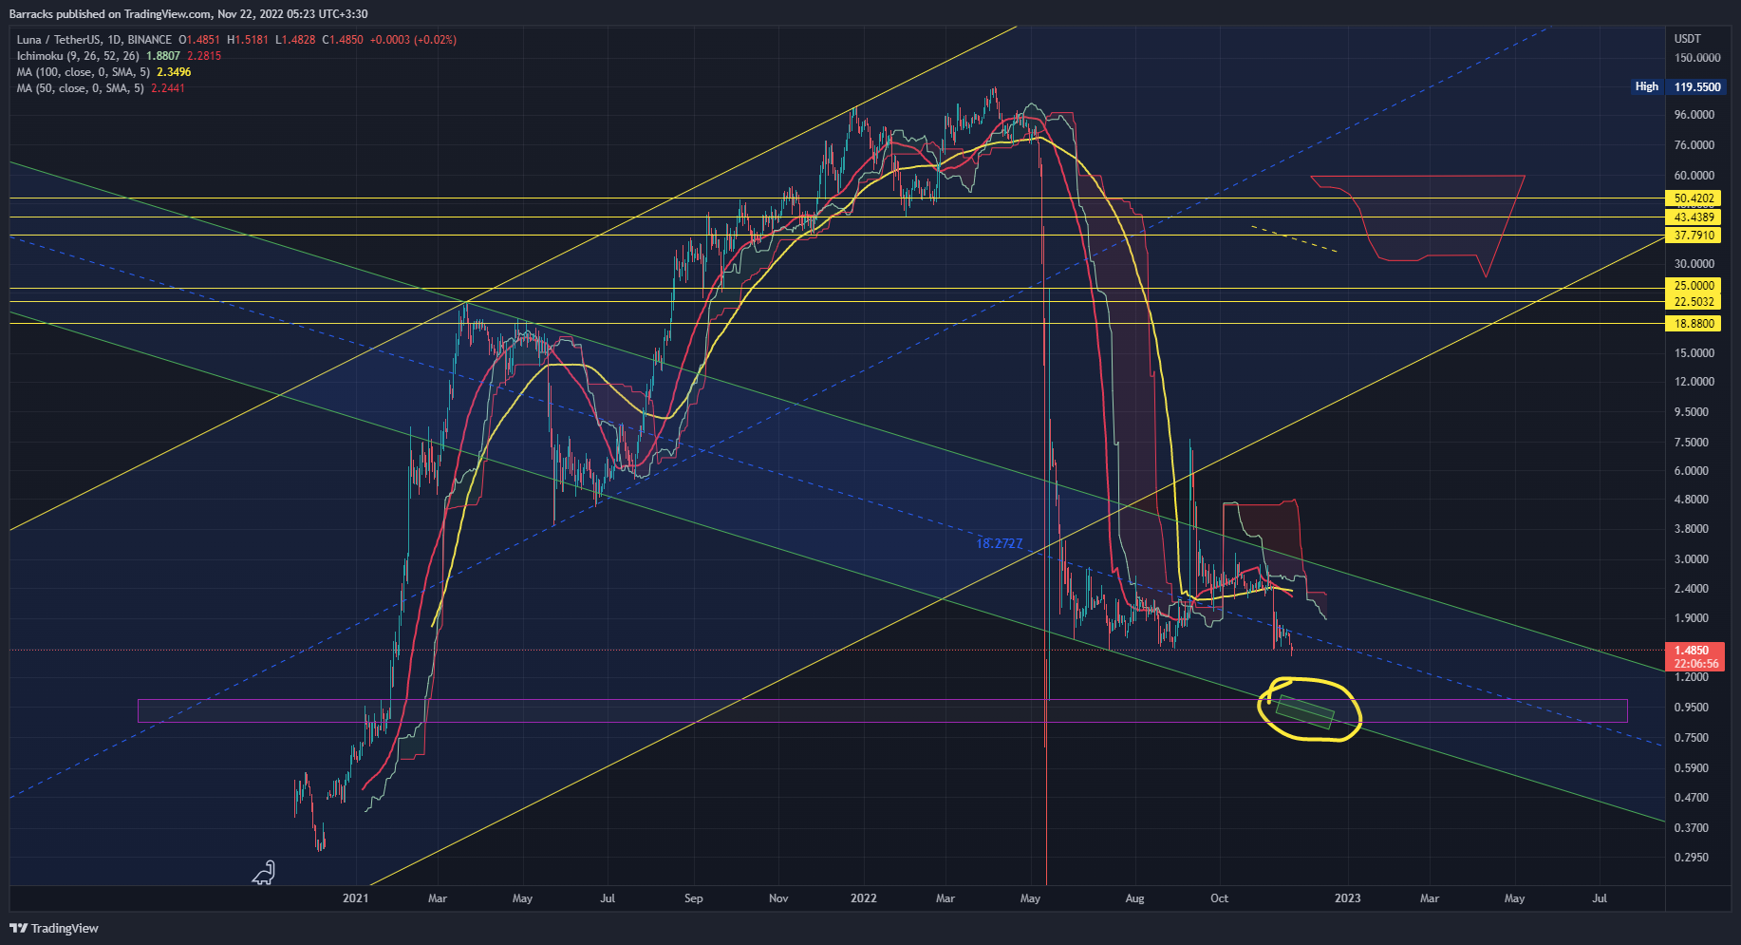Select the MA (50, close, 0, SMA, 5) legend
The width and height of the screenshot is (1741, 945).
[80, 88]
